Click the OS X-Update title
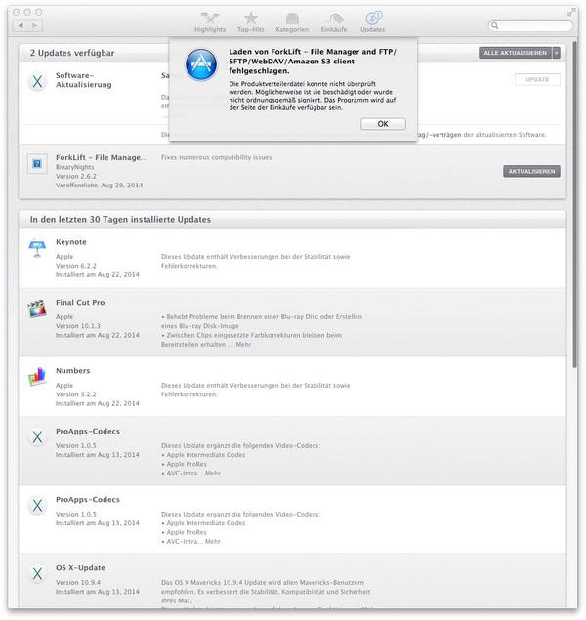This screenshot has width=586, height=620. pos(80,568)
